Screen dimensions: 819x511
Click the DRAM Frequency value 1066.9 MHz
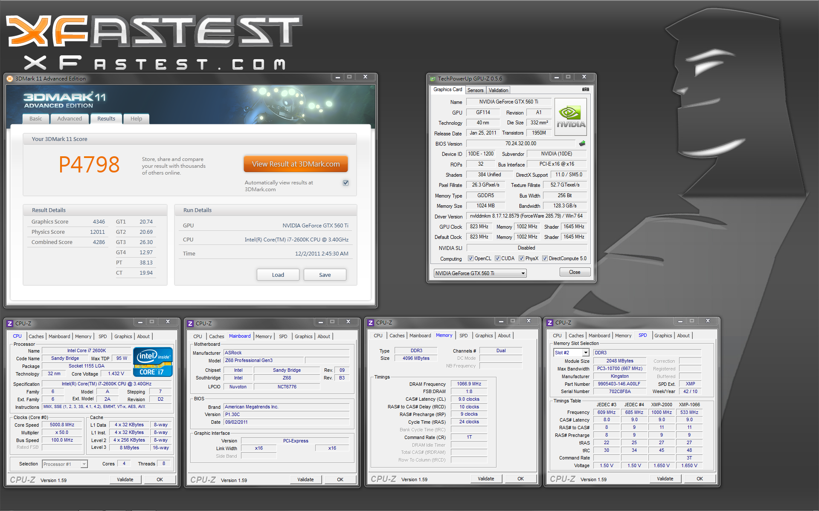tap(469, 384)
